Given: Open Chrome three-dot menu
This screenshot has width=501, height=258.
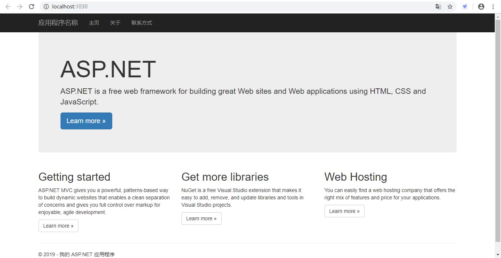Looking at the screenshot, I should 493,7.
